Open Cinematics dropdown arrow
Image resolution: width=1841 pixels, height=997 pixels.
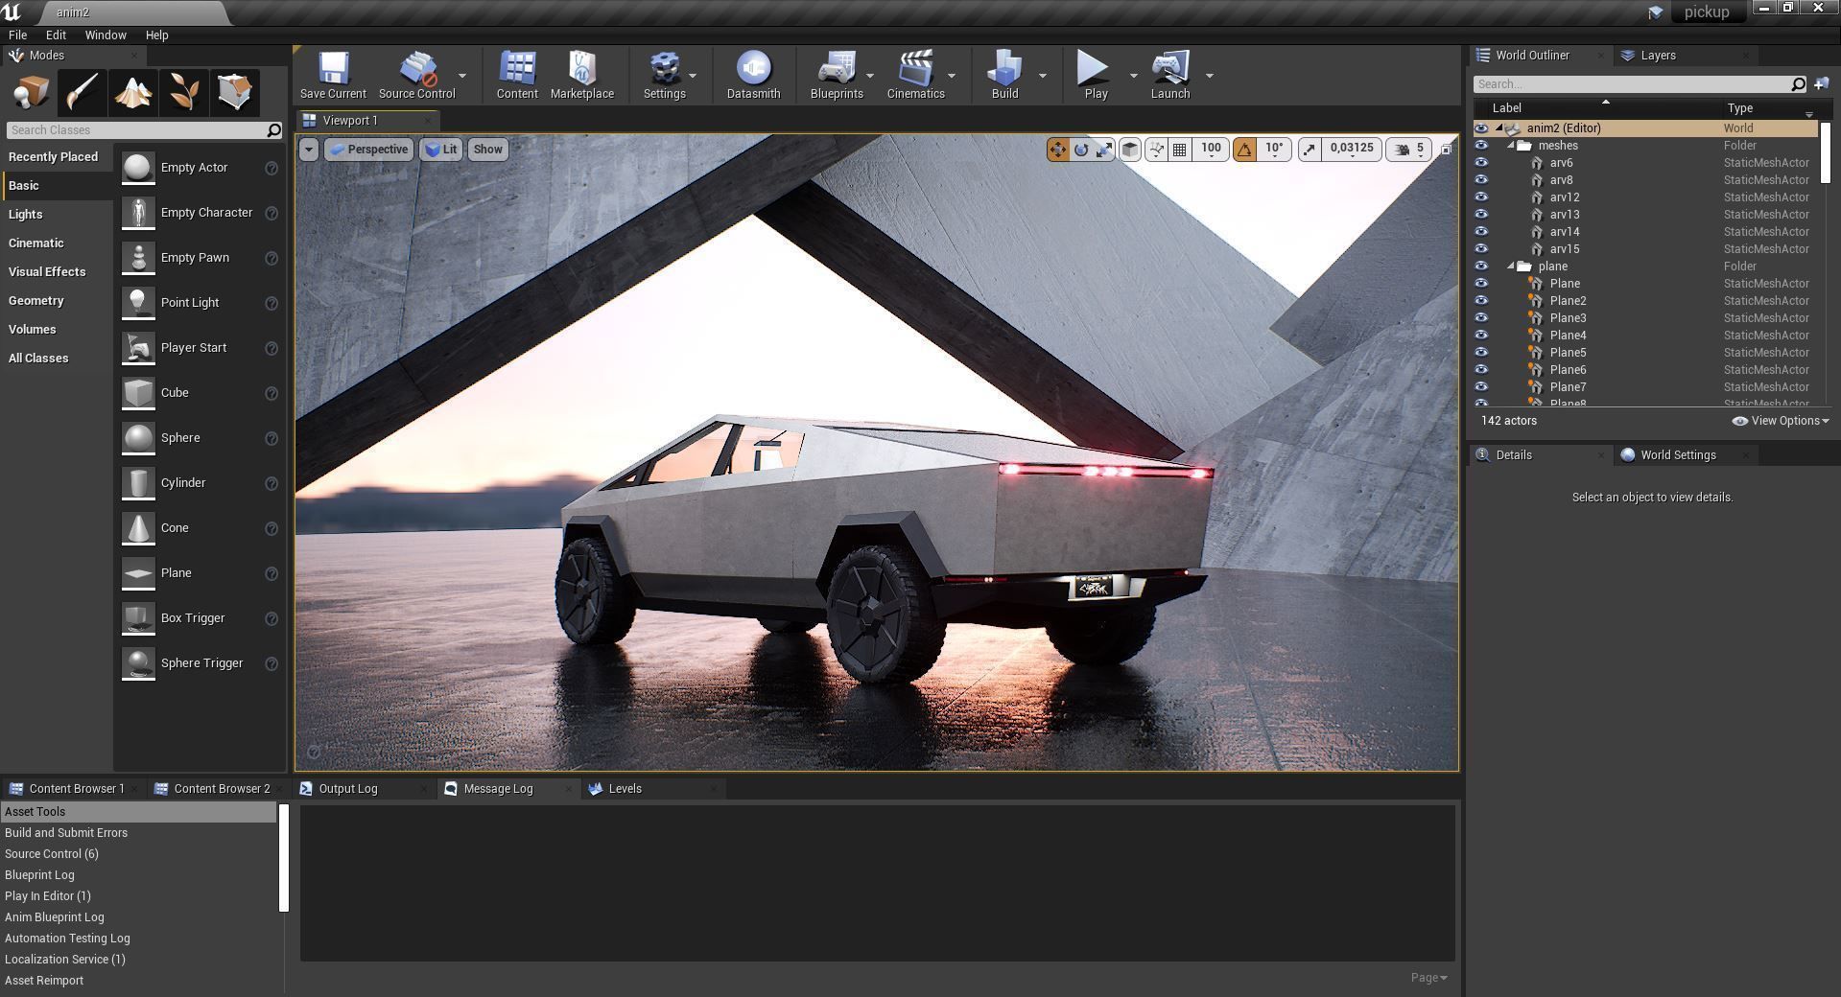[952, 76]
